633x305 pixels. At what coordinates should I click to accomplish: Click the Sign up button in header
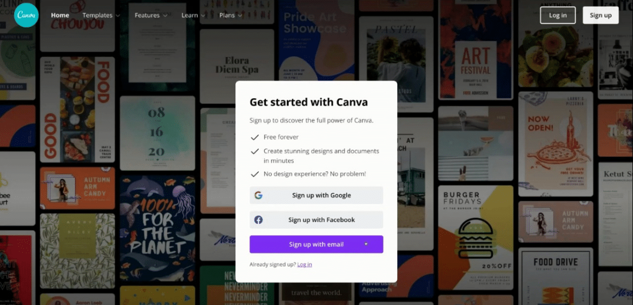point(601,15)
